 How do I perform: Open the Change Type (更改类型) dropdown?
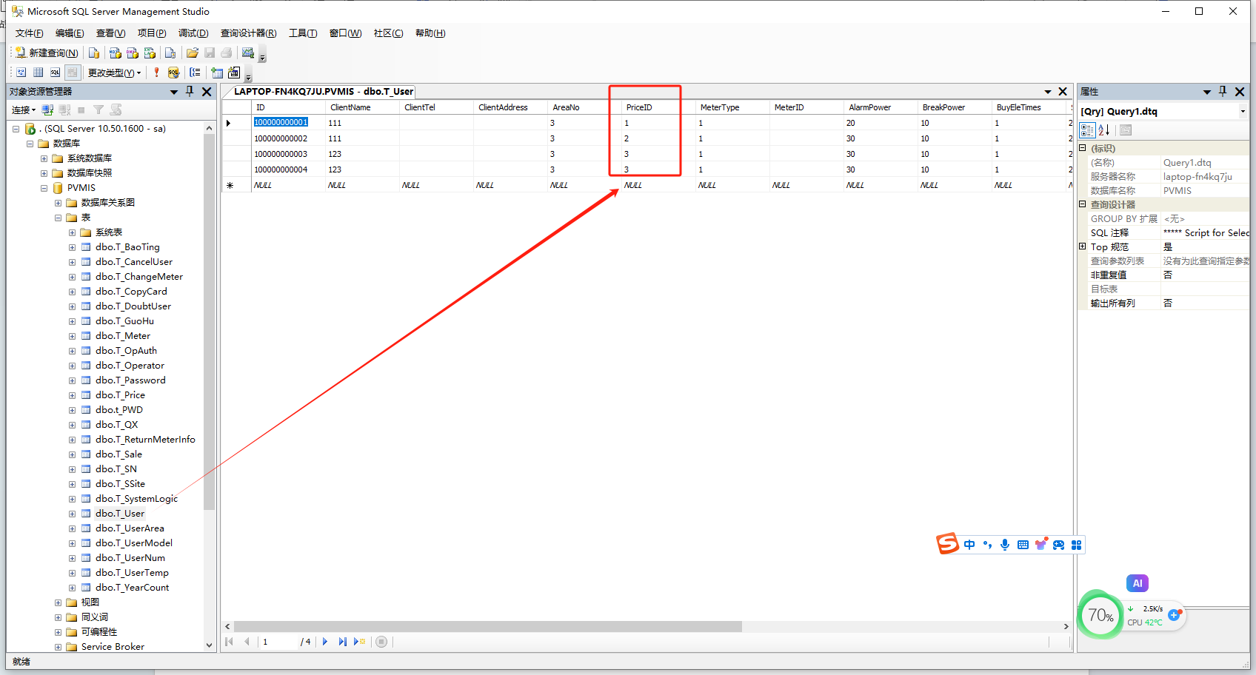114,73
